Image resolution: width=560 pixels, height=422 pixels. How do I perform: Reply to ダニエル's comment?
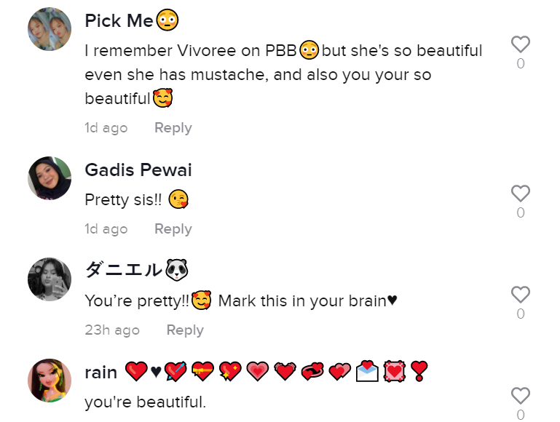point(185,330)
